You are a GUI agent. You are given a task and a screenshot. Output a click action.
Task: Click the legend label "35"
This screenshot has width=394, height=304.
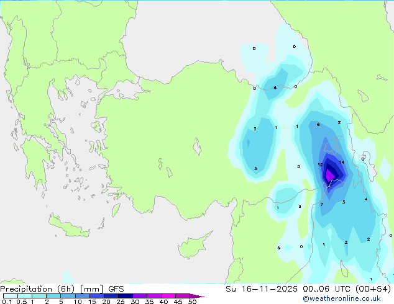pyautogui.click(x=149, y=302)
